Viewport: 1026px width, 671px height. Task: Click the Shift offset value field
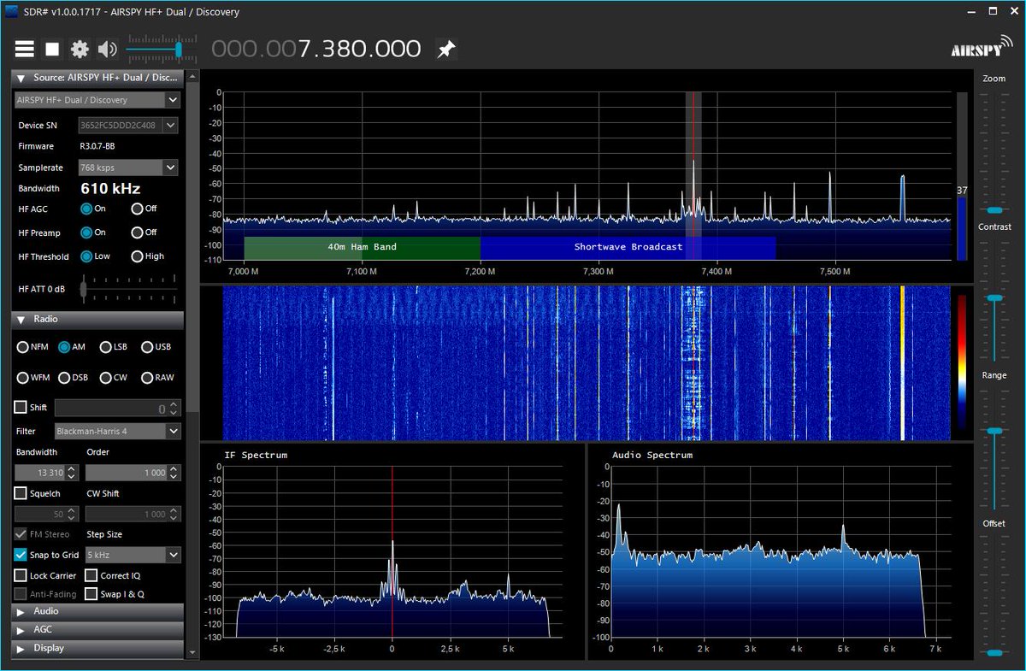tap(118, 409)
